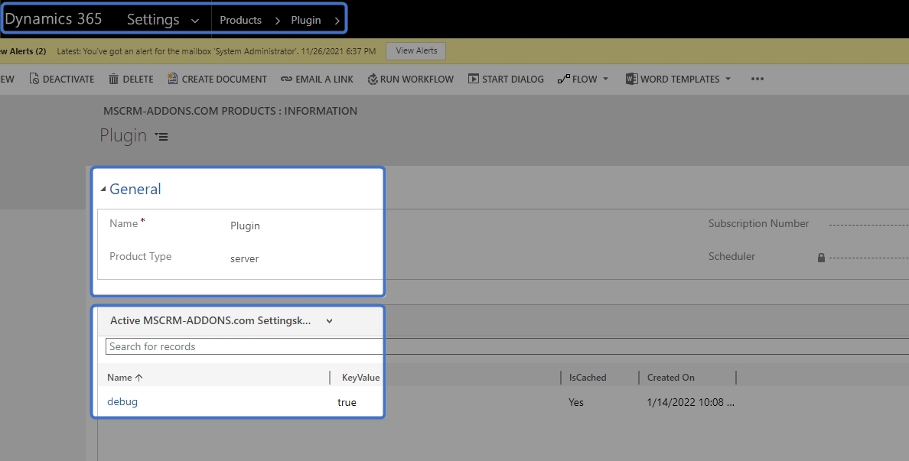Click the View Alerts button
This screenshot has height=461, width=909.
click(416, 51)
